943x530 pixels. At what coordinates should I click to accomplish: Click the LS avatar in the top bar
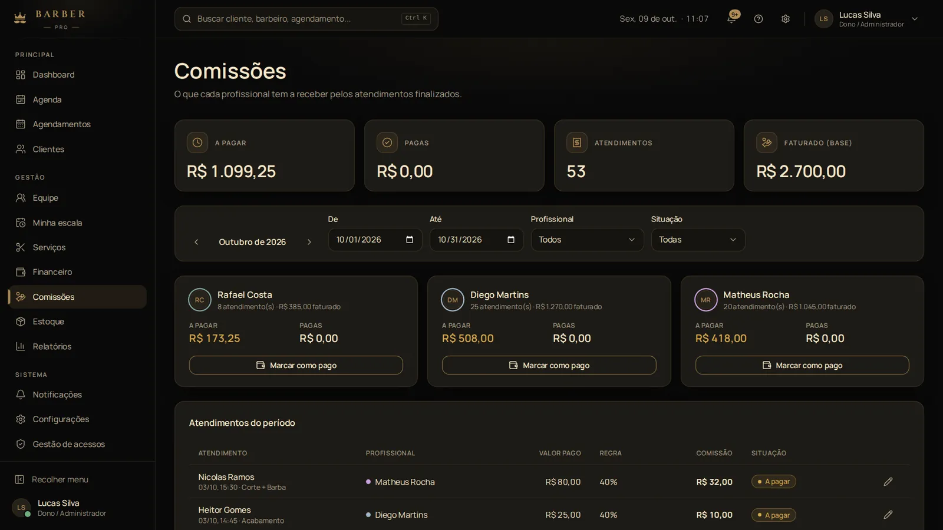824,19
